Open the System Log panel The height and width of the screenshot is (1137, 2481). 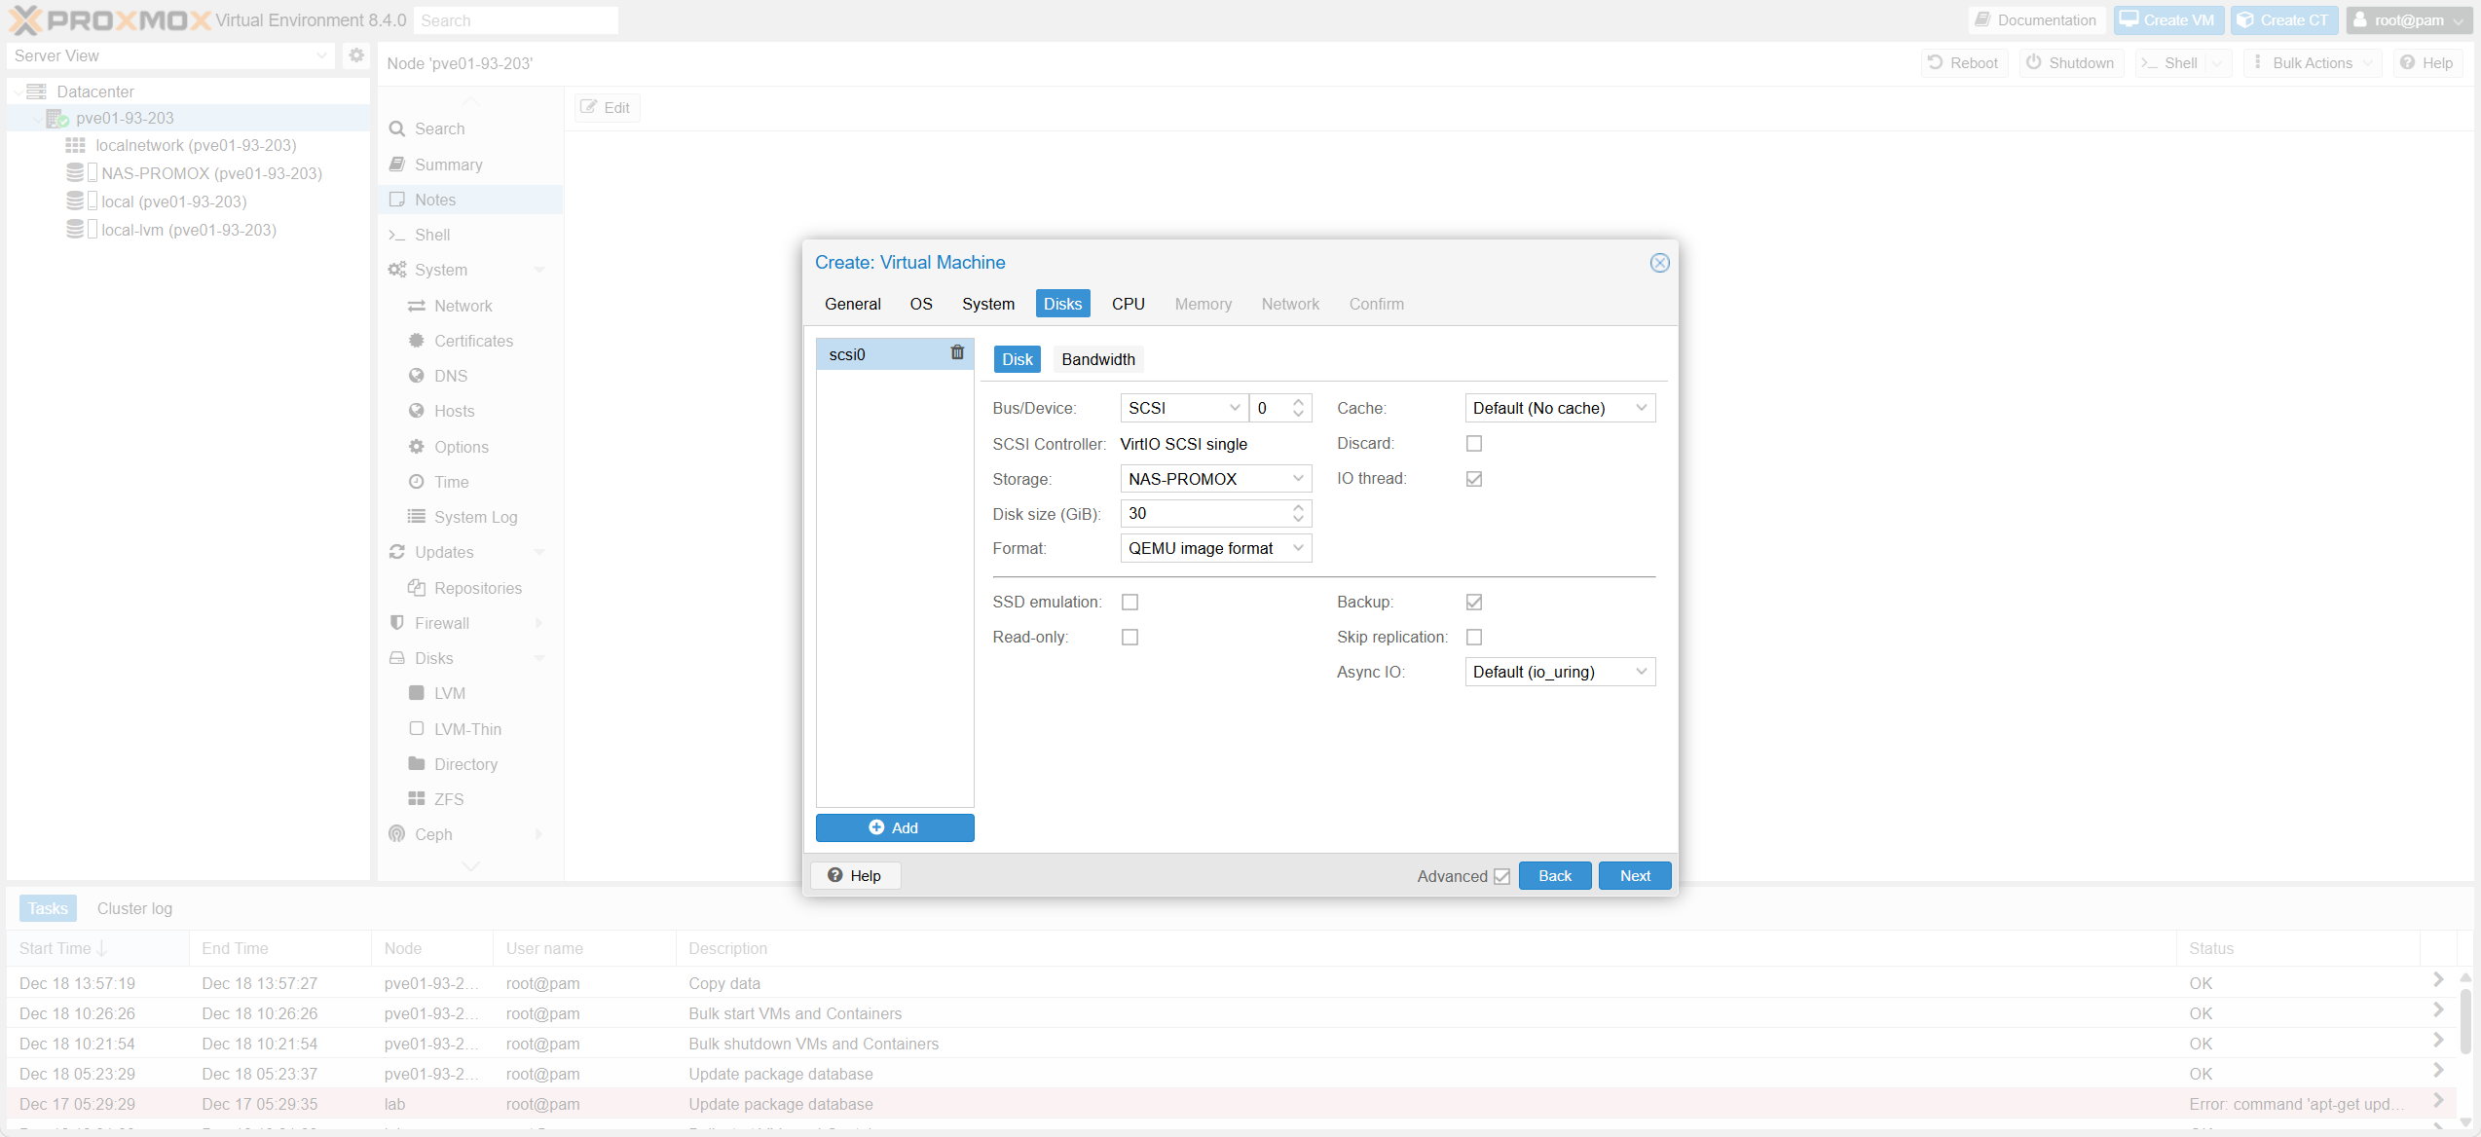pos(474,516)
